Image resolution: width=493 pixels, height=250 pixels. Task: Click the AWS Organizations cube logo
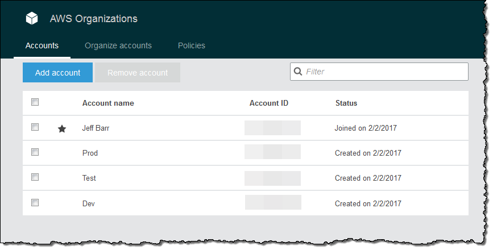click(32, 19)
